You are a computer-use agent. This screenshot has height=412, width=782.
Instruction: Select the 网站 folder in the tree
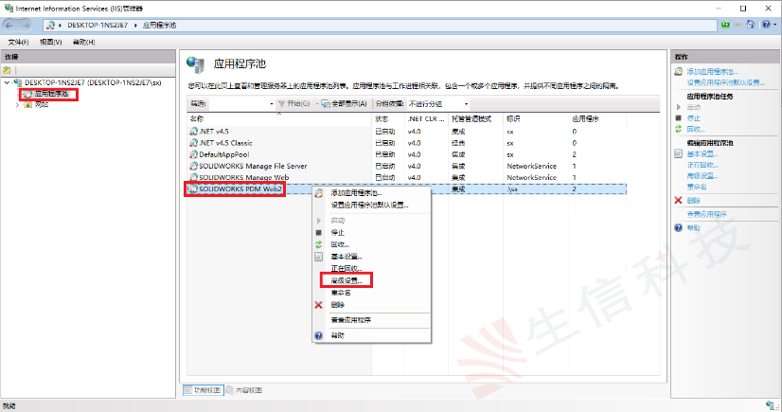[x=42, y=105]
